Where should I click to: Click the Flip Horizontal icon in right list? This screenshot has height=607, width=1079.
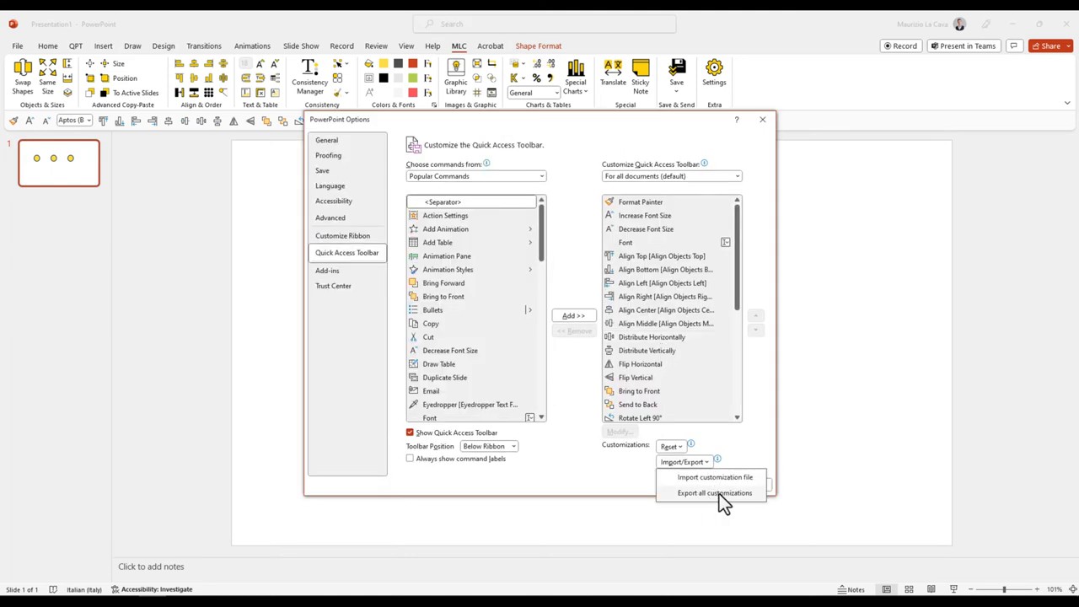(x=609, y=364)
